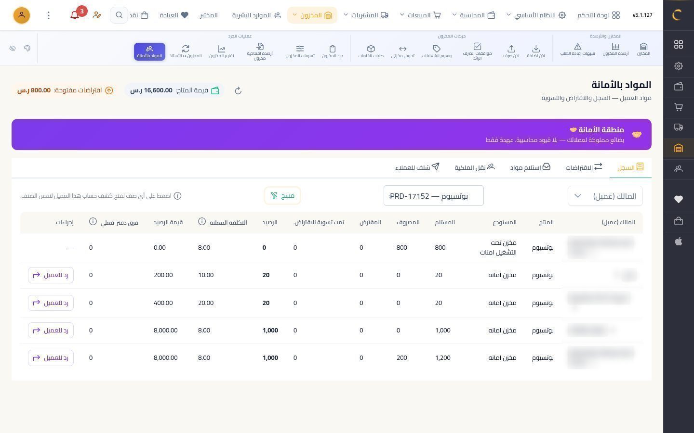The image size is (694, 433).
Task: Click the product filter field بوتسيوم PRD-17152
Action: 434,196
